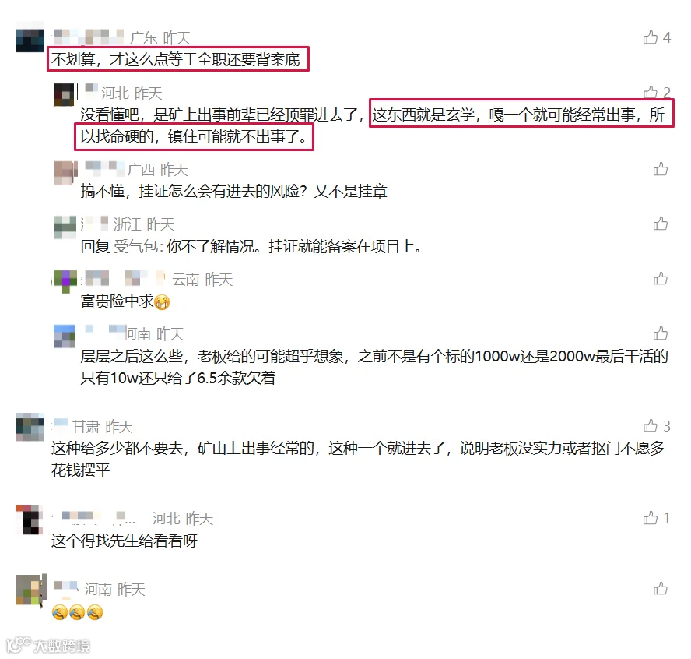Click the blurred username beside 云南 昨天
This screenshot has height=659, width=691.
click(x=122, y=279)
